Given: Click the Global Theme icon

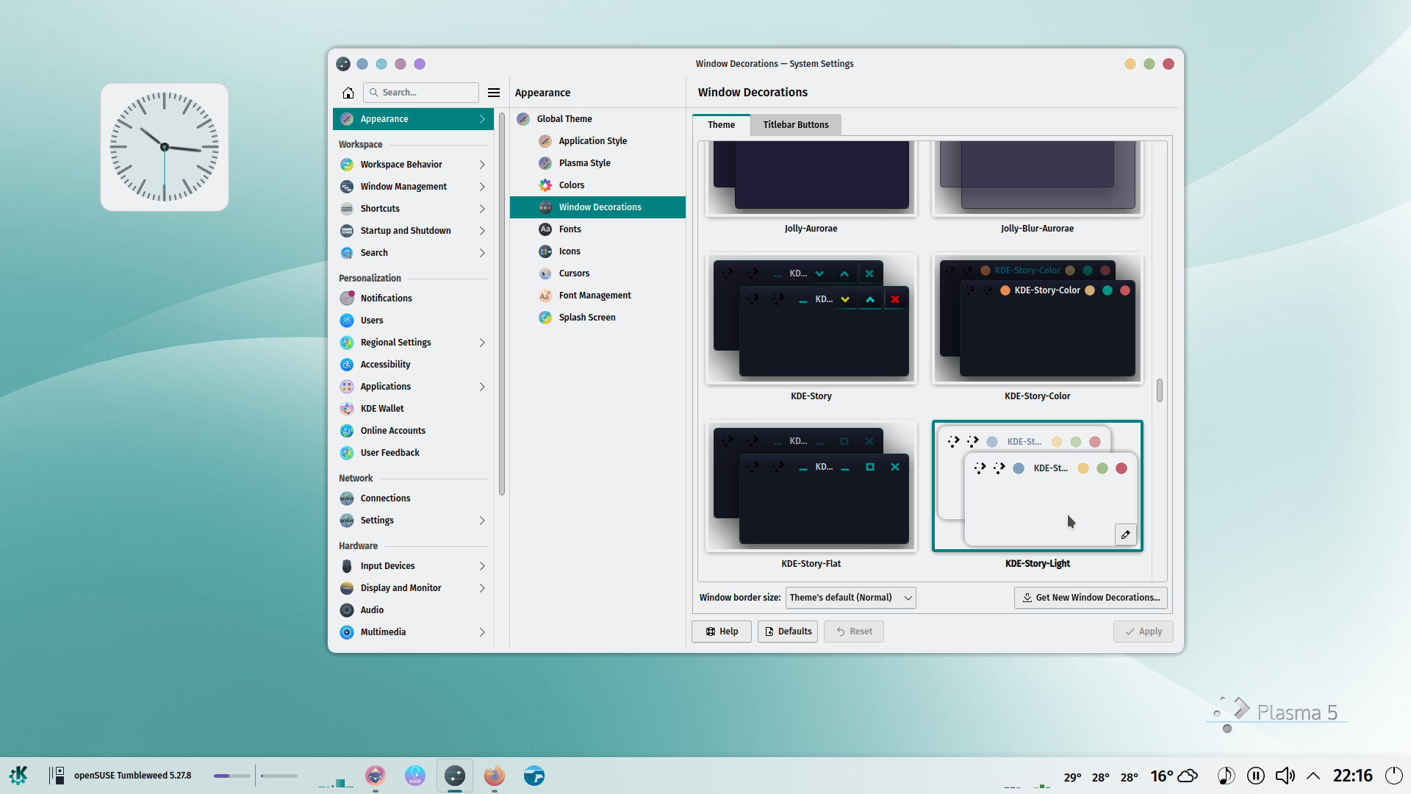Looking at the screenshot, I should point(523,119).
